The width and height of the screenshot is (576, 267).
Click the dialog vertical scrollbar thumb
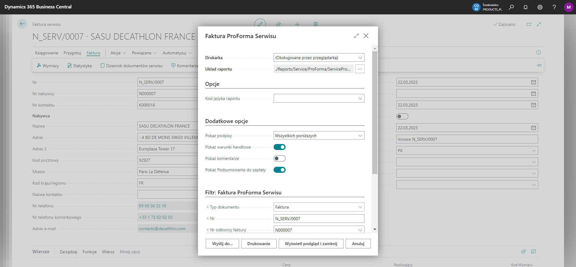tap(375, 112)
